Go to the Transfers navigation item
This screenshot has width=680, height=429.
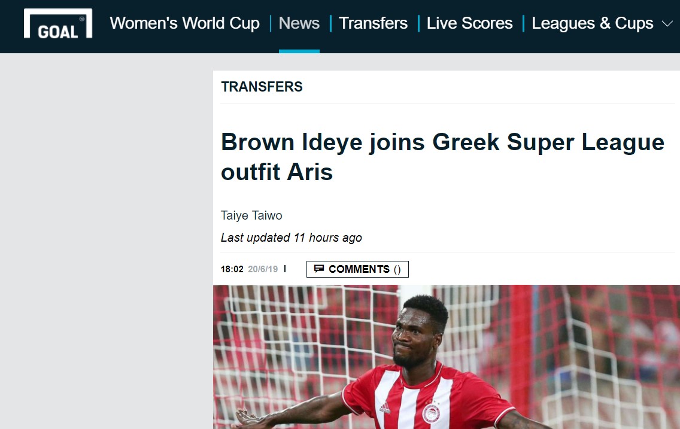pyautogui.click(x=373, y=23)
